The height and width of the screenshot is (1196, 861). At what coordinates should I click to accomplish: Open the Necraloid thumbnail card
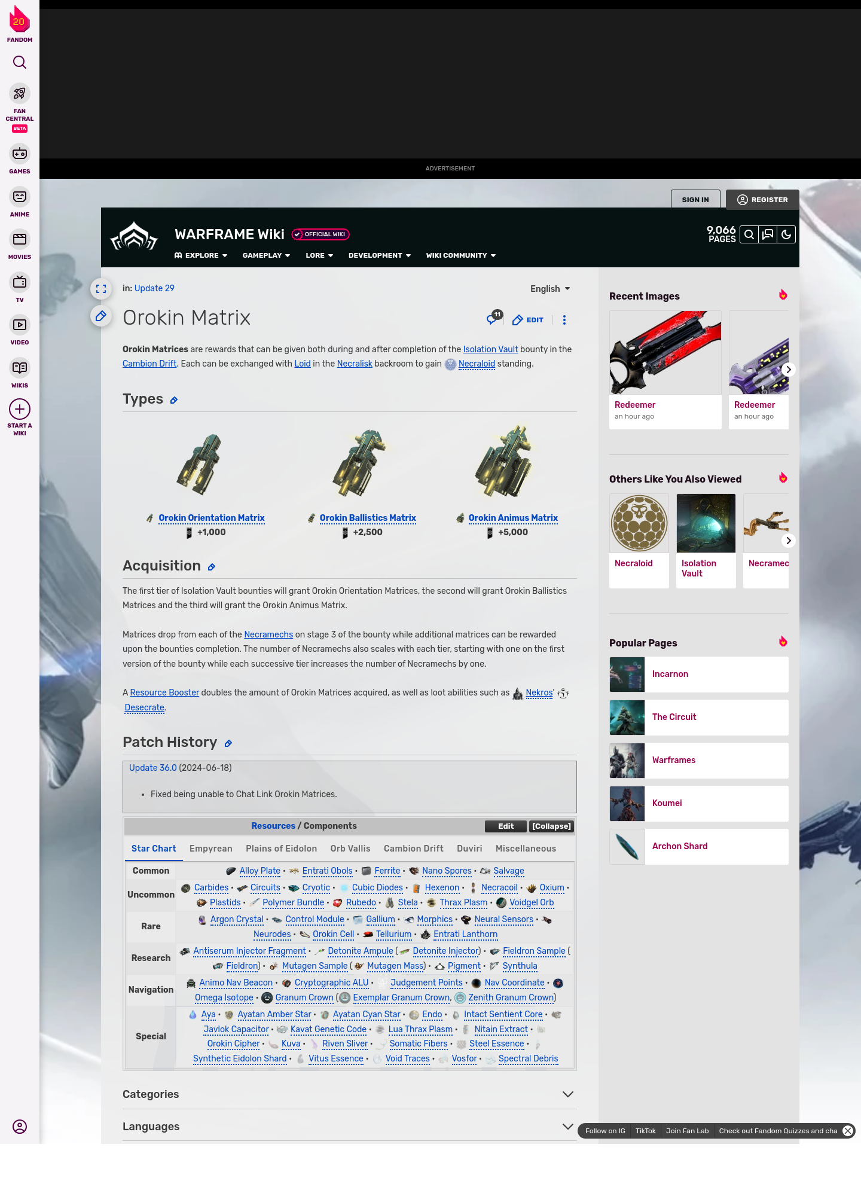(x=639, y=541)
